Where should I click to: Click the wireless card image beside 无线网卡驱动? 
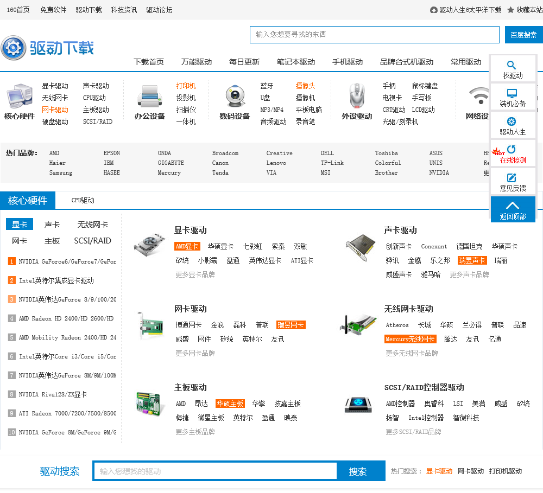358,324
